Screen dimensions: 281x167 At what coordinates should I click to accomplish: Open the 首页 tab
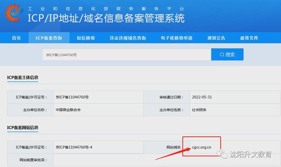(16, 38)
